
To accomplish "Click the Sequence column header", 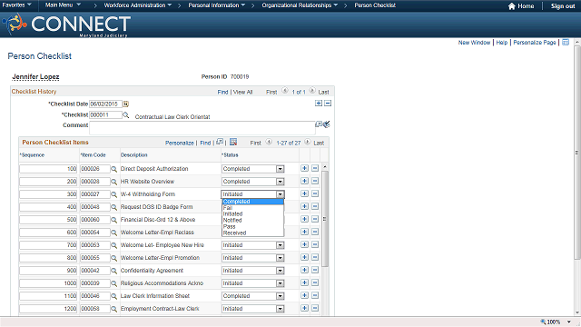I will (32, 155).
